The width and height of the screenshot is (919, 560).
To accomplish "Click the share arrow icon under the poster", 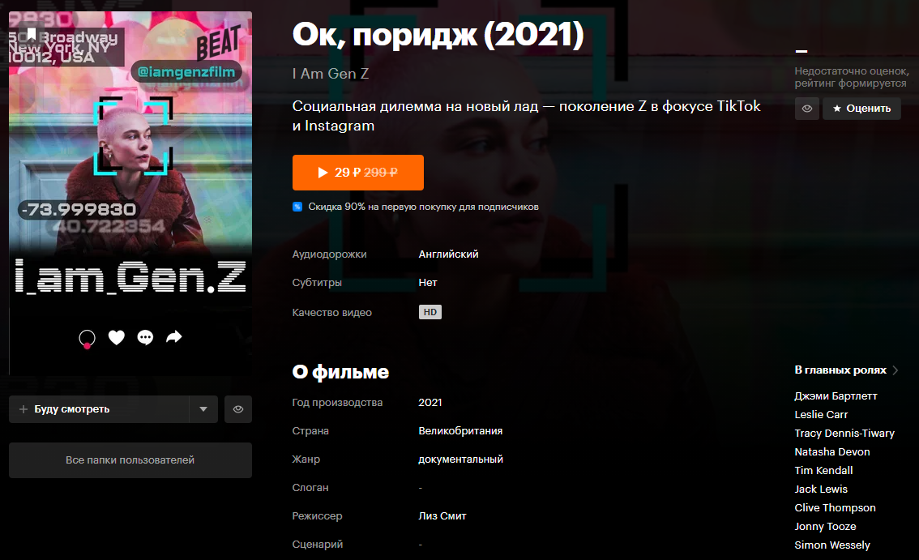I will [174, 336].
